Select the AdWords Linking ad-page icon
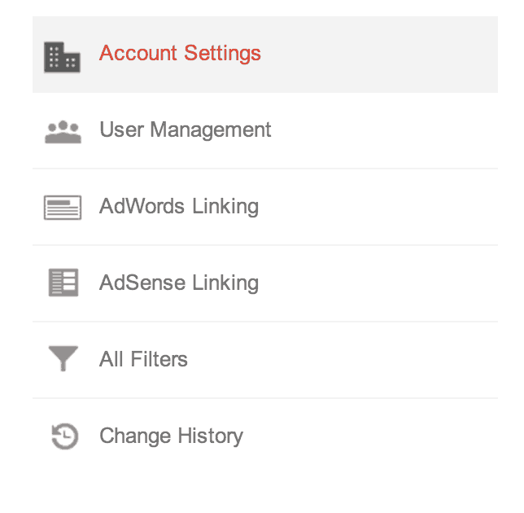The height and width of the screenshot is (513, 524). click(x=63, y=208)
